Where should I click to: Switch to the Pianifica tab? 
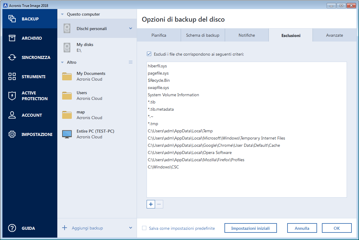click(x=159, y=35)
